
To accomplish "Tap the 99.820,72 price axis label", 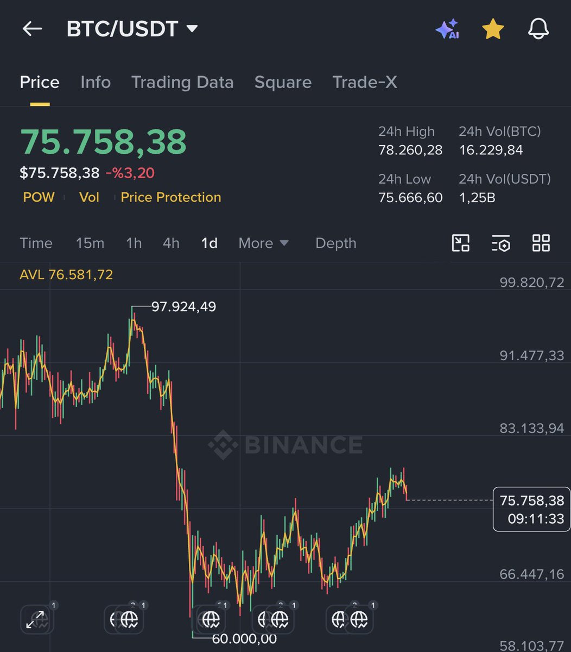I will pyautogui.click(x=532, y=283).
